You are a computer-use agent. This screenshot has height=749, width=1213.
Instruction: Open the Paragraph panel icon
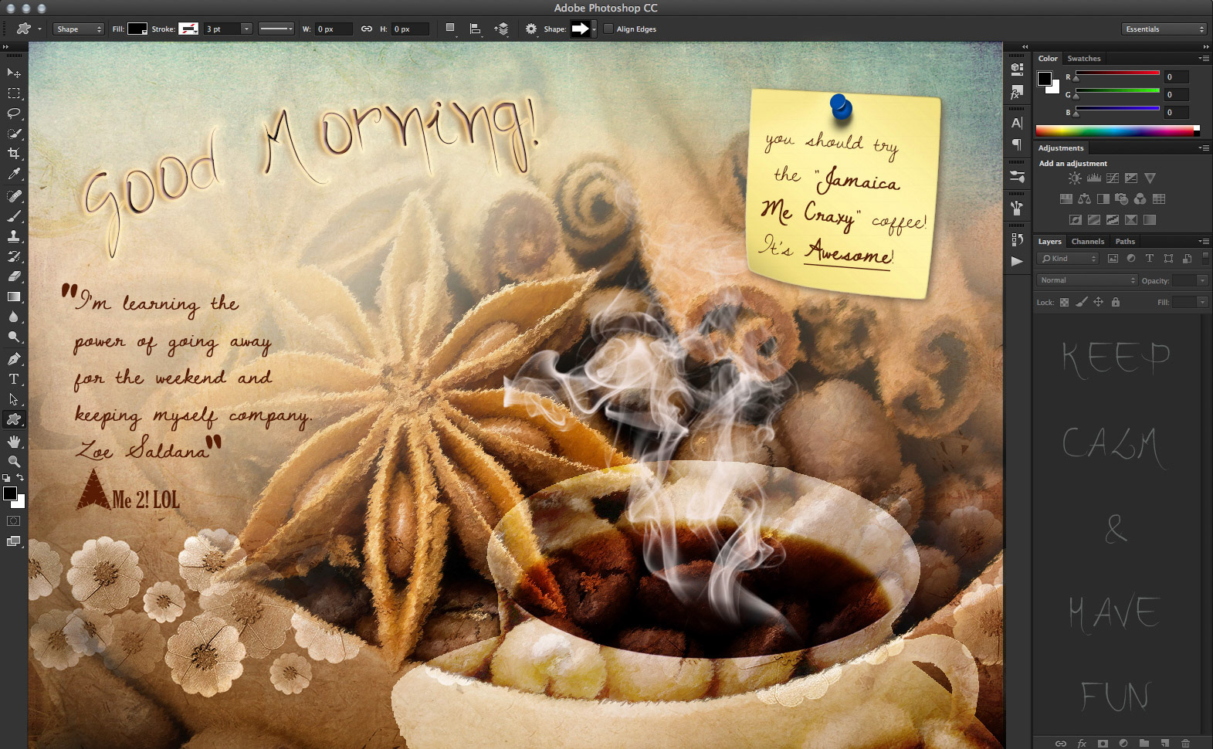[x=1017, y=144]
